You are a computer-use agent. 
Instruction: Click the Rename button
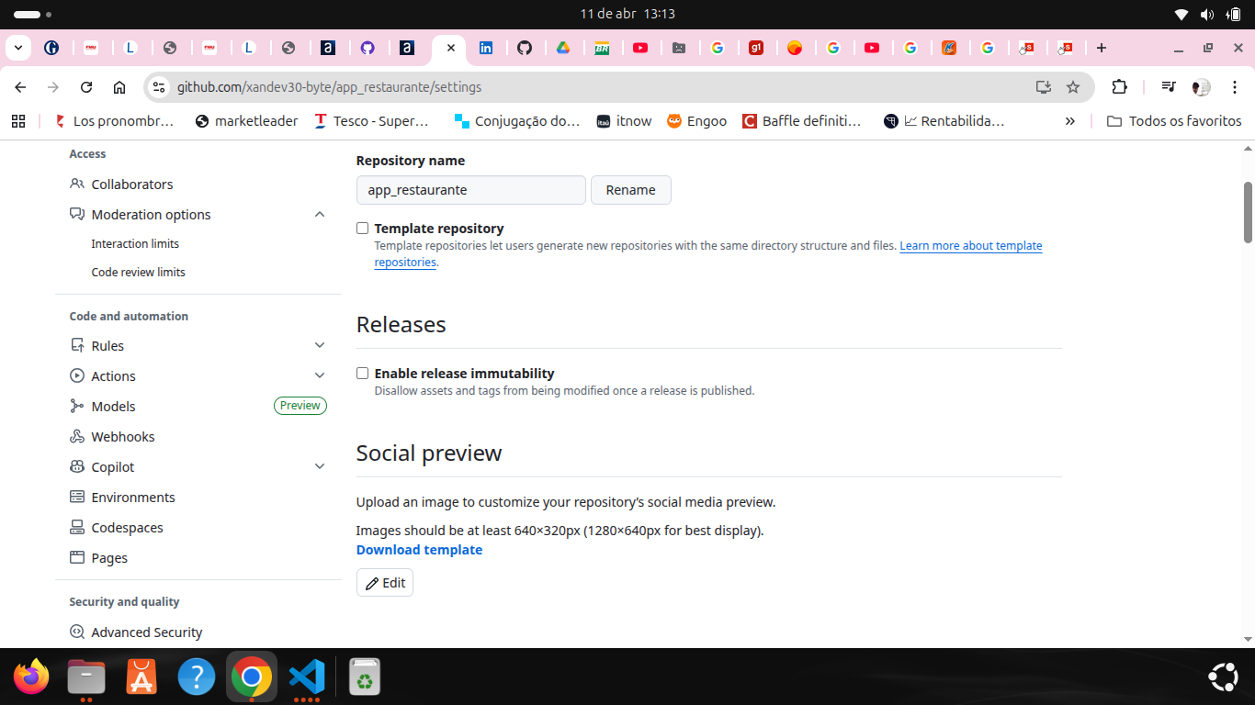click(x=631, y=190)
